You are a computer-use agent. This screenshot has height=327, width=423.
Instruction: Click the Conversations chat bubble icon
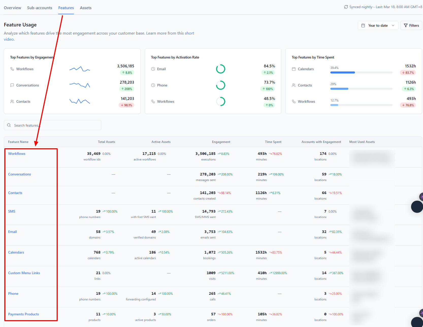12,85
